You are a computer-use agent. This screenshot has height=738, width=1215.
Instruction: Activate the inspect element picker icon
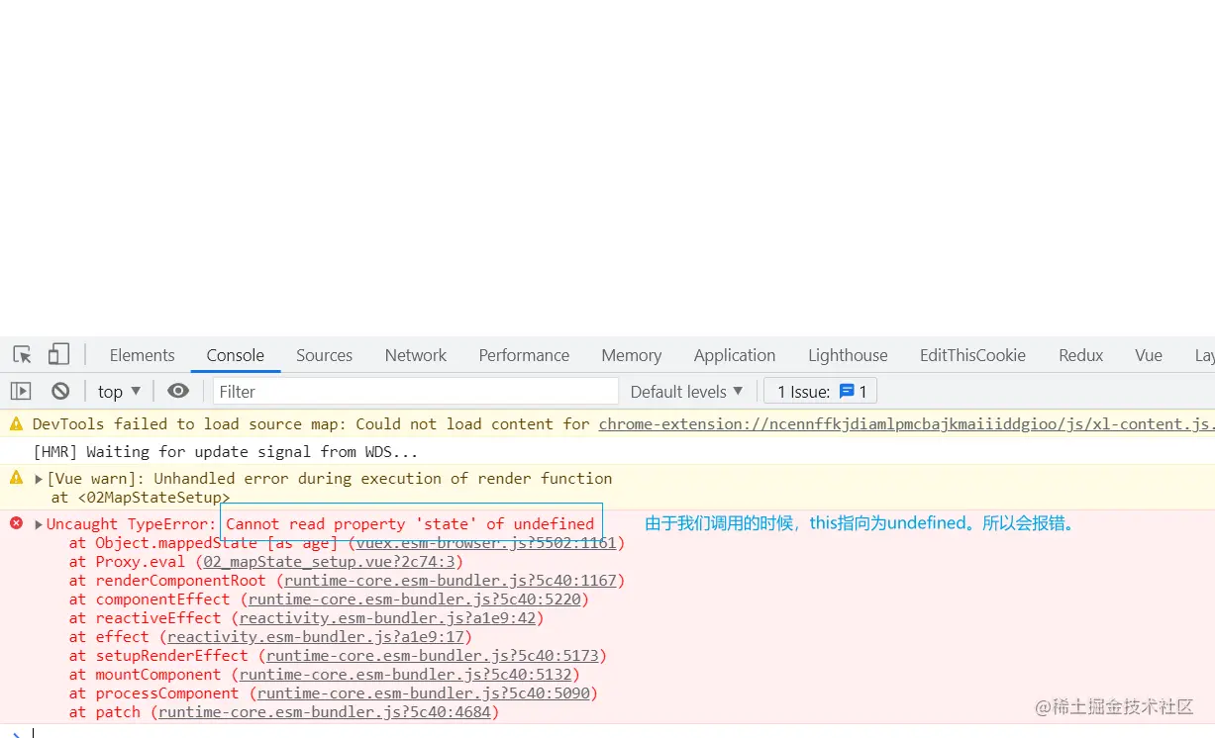coord(22,355)
